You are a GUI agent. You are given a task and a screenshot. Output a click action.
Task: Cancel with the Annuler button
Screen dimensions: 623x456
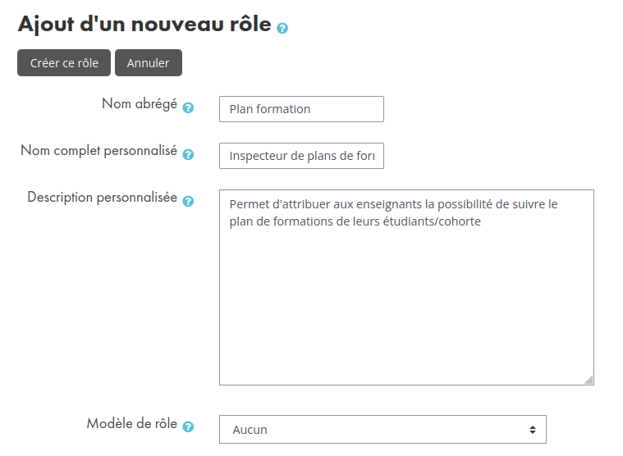click(149, 62)
